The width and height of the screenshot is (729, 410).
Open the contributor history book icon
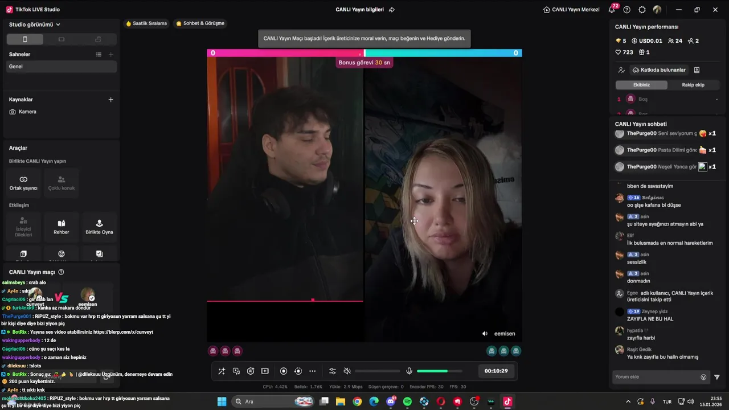click(x=697, y=70)
